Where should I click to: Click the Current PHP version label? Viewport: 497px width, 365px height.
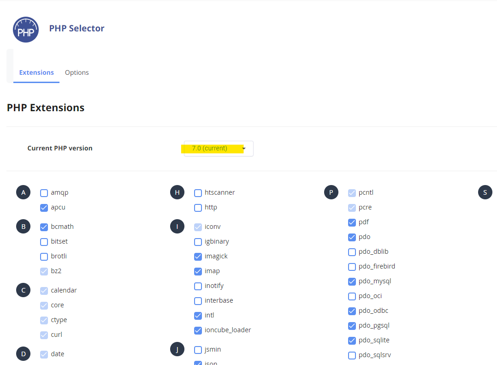[60, 148]
